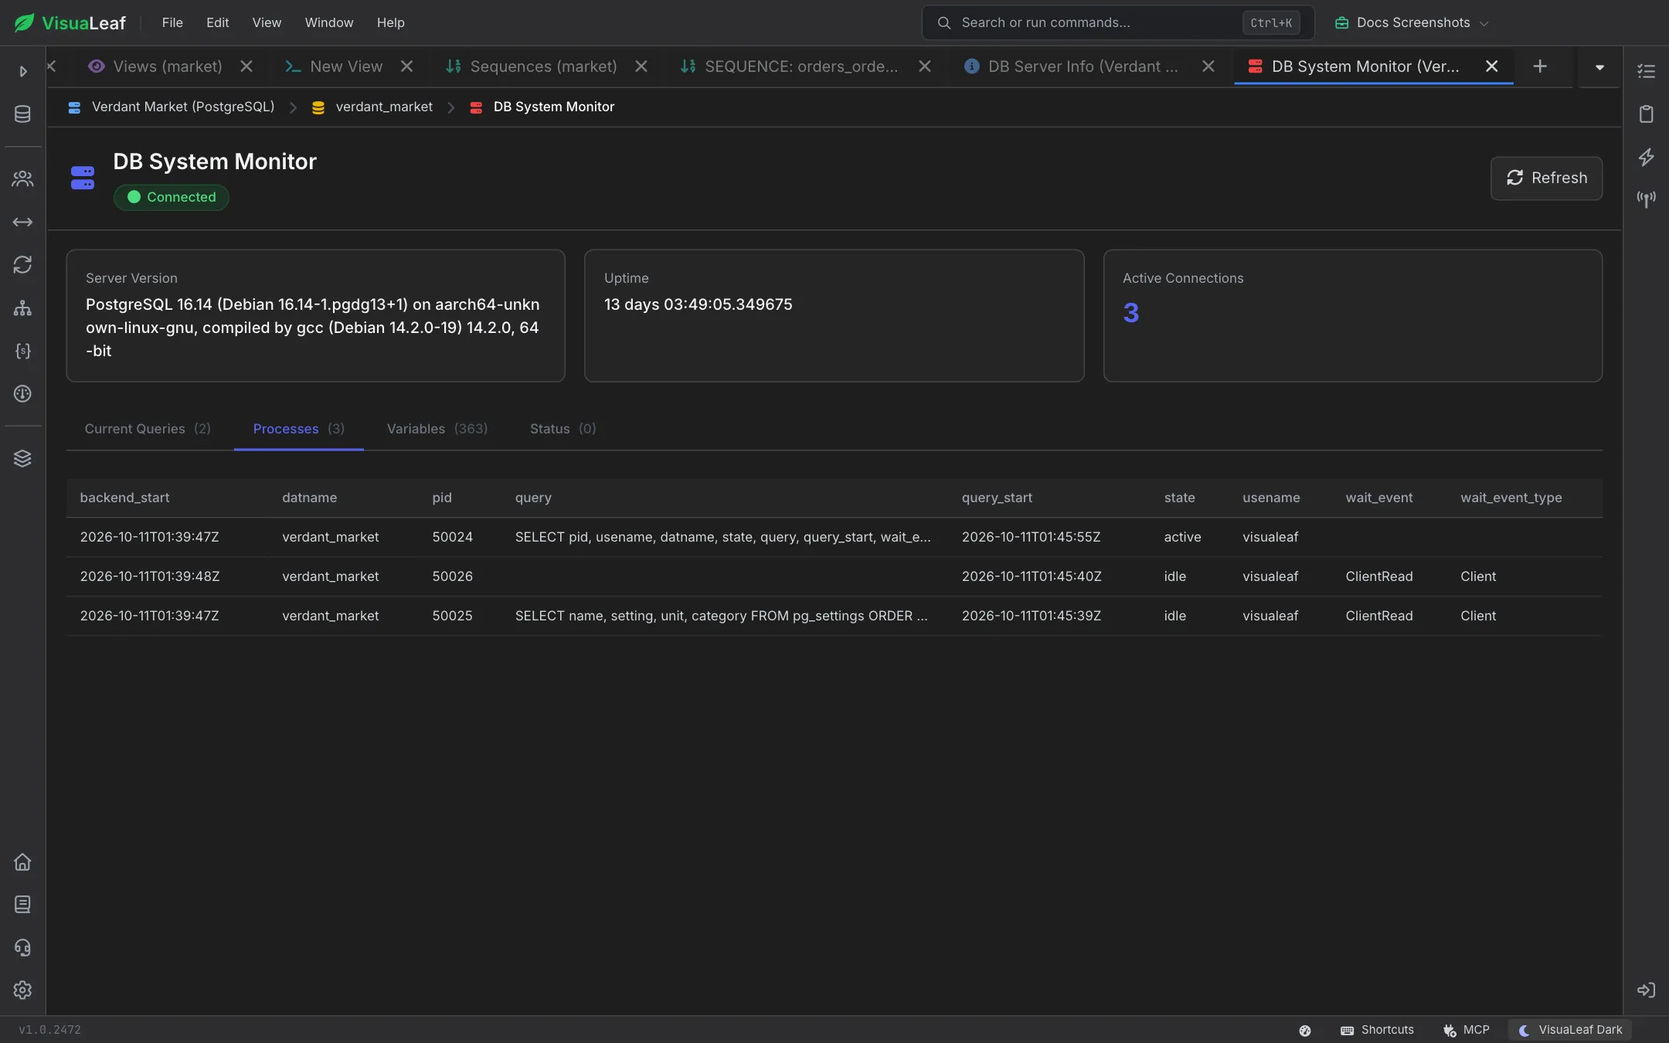
Task: Open the users and roles sidebar icon
Action: click(22, 179)
